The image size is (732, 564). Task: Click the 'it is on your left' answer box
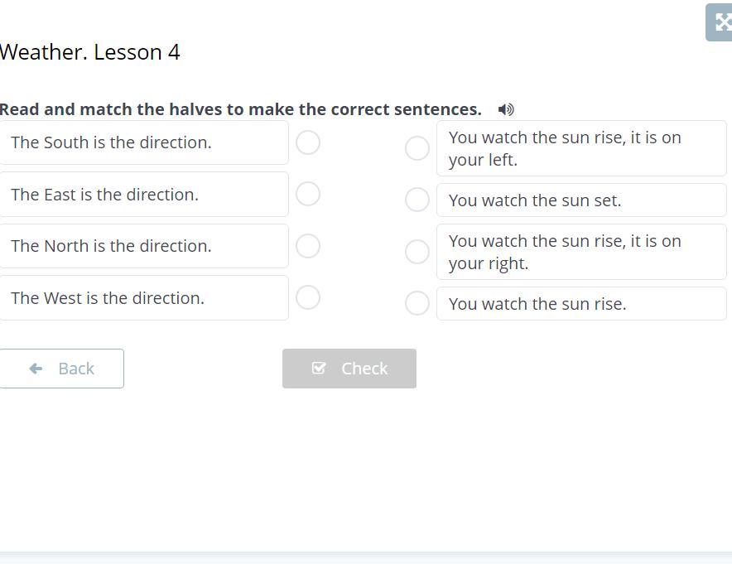tap(581, 148)
